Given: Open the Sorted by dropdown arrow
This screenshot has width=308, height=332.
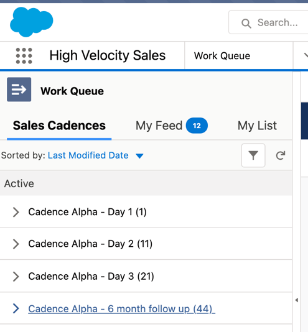Looking at the screenshot, I should click(139, 156).
